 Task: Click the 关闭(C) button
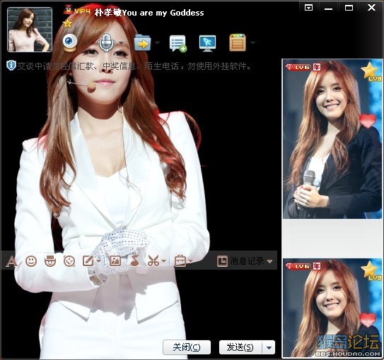click(x=187, y=347)
